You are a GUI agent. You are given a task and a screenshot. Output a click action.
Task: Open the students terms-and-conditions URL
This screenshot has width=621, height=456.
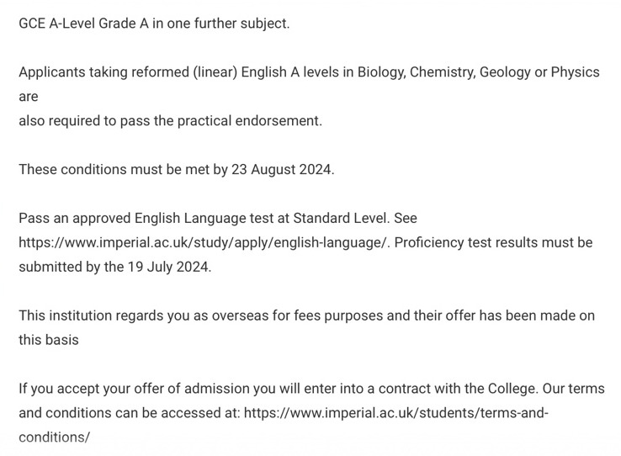(396, 413)
